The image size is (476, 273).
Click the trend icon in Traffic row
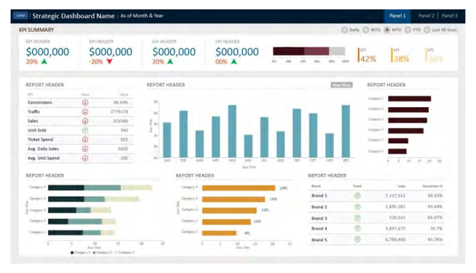[85, 112]
